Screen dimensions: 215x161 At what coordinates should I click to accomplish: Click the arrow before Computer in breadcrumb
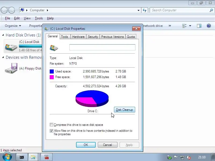tap(27, 10)
